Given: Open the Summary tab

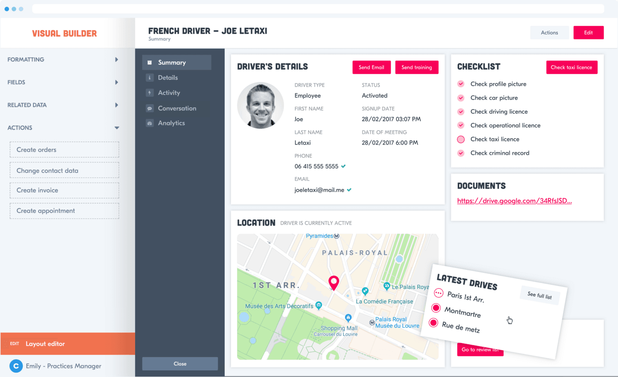Looking at the screenshot, I should [x=177, y=63].
